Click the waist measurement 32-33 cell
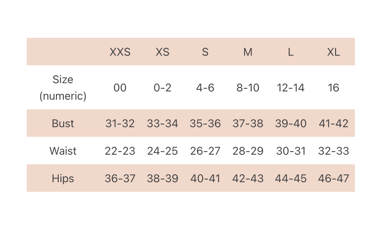The image size is (392, 231). [333, 151]
